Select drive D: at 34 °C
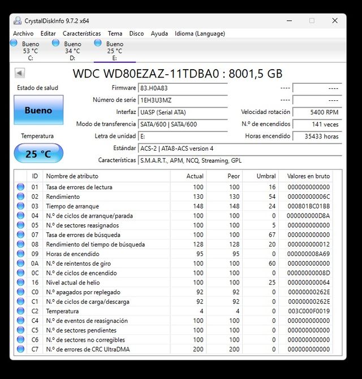Viewport: 362px width, 379px height. tap(72, 51)
